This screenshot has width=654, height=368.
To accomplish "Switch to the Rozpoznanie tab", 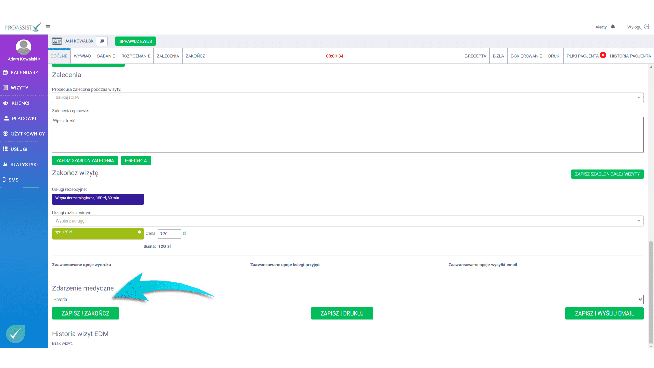I will point(136,56).
